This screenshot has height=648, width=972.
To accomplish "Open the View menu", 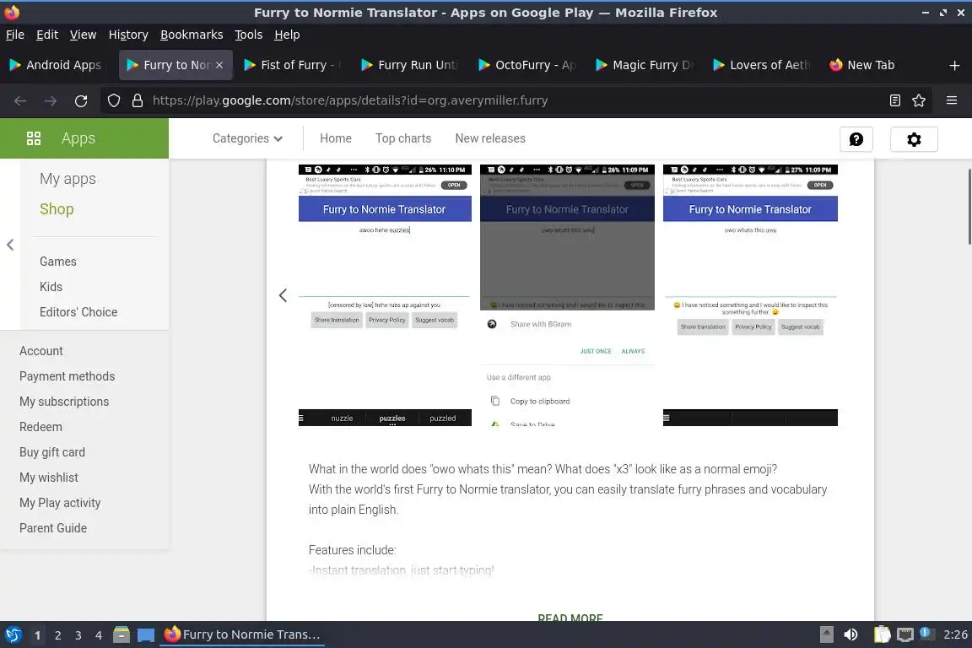I will pos(83,35).
